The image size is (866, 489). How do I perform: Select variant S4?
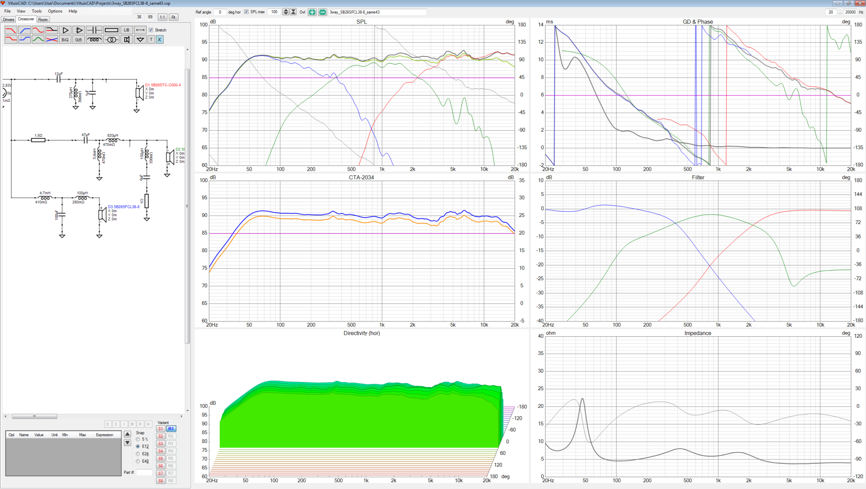[161, 451]
